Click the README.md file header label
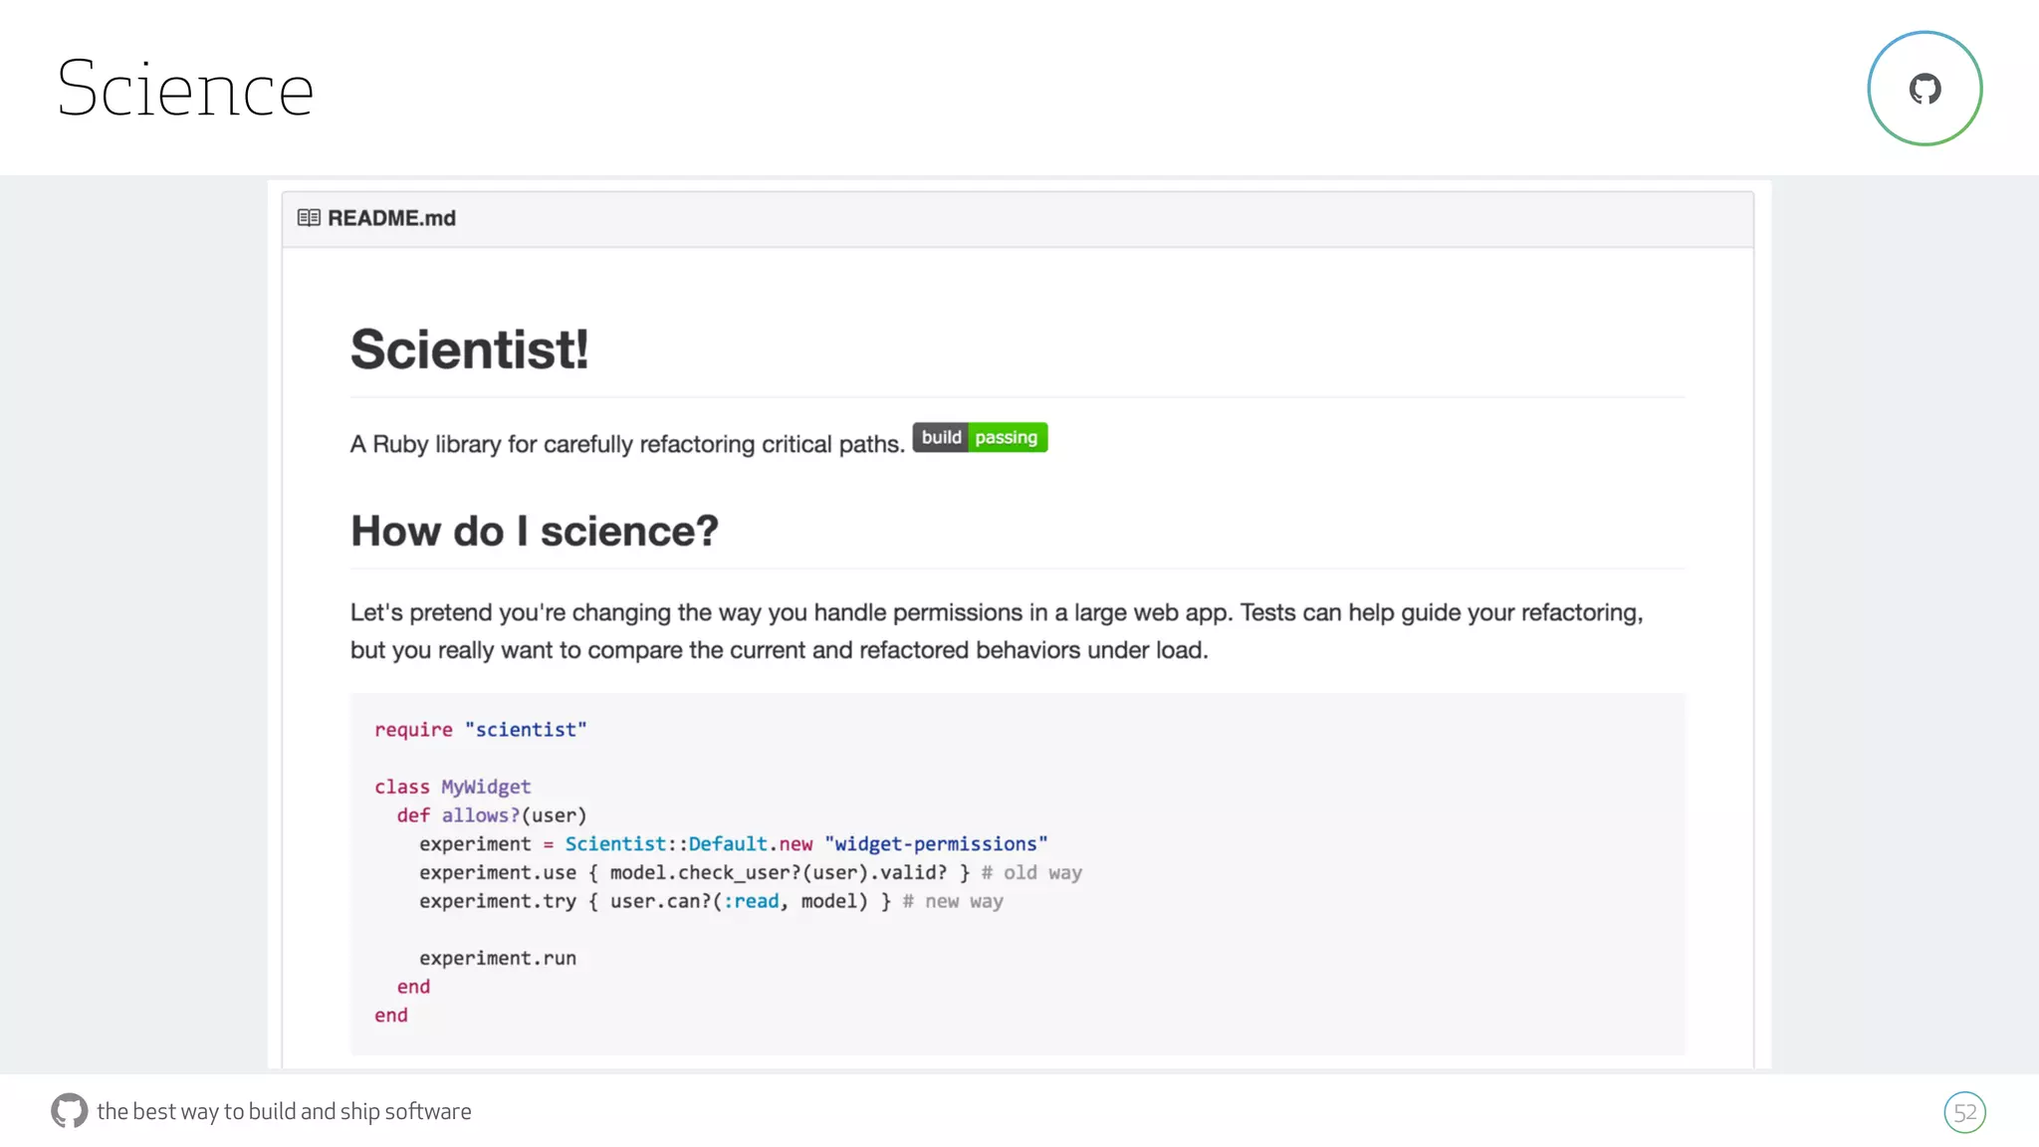This screenshot has width=2039, height=1147. click(x=391, y=218)
